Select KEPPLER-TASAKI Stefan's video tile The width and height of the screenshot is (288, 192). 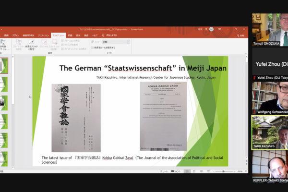tap(270, 167)
